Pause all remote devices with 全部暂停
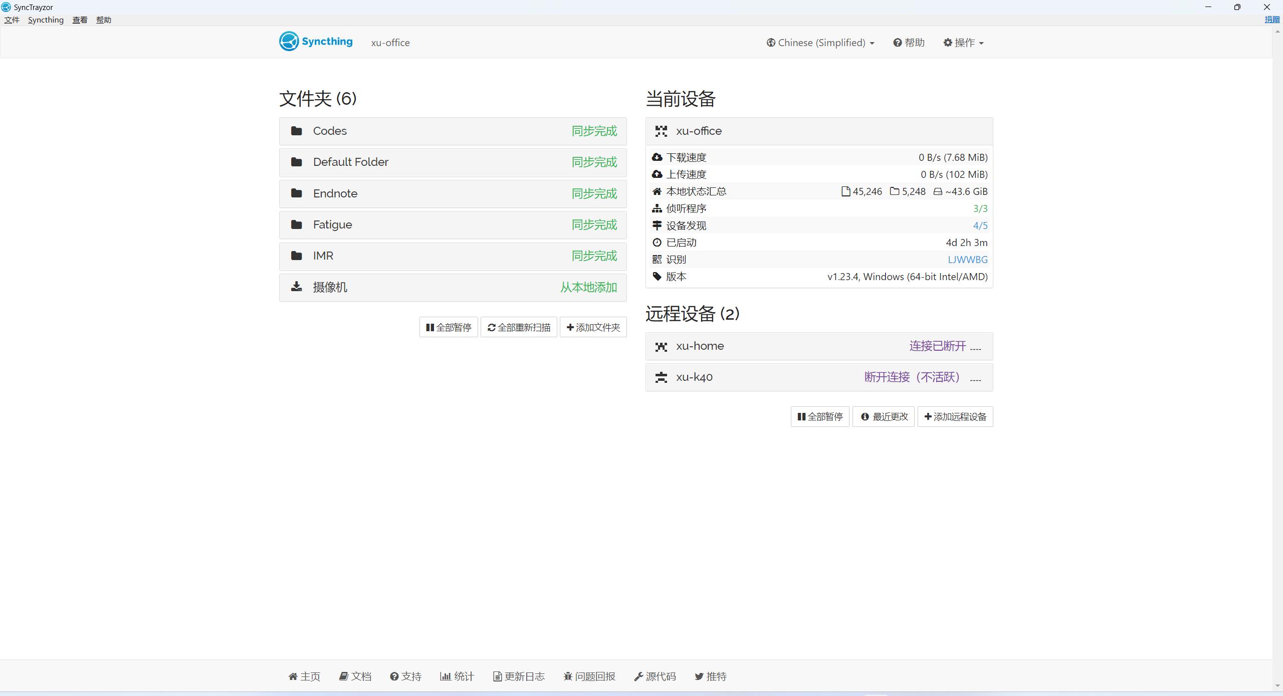 click(x=820, y=416)
